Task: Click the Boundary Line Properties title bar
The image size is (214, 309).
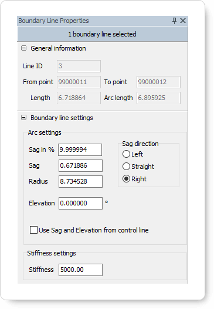Action: 94,21
